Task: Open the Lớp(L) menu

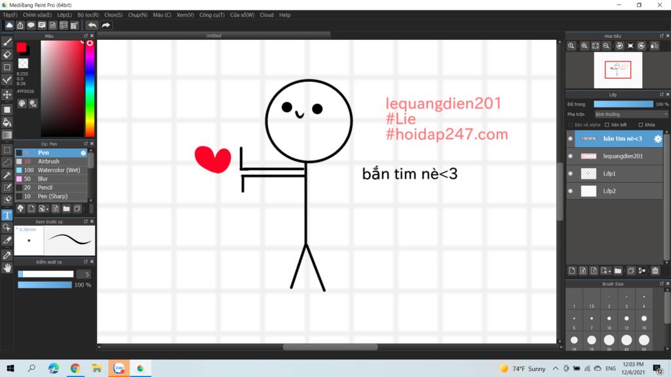Action: click(64, 15)
